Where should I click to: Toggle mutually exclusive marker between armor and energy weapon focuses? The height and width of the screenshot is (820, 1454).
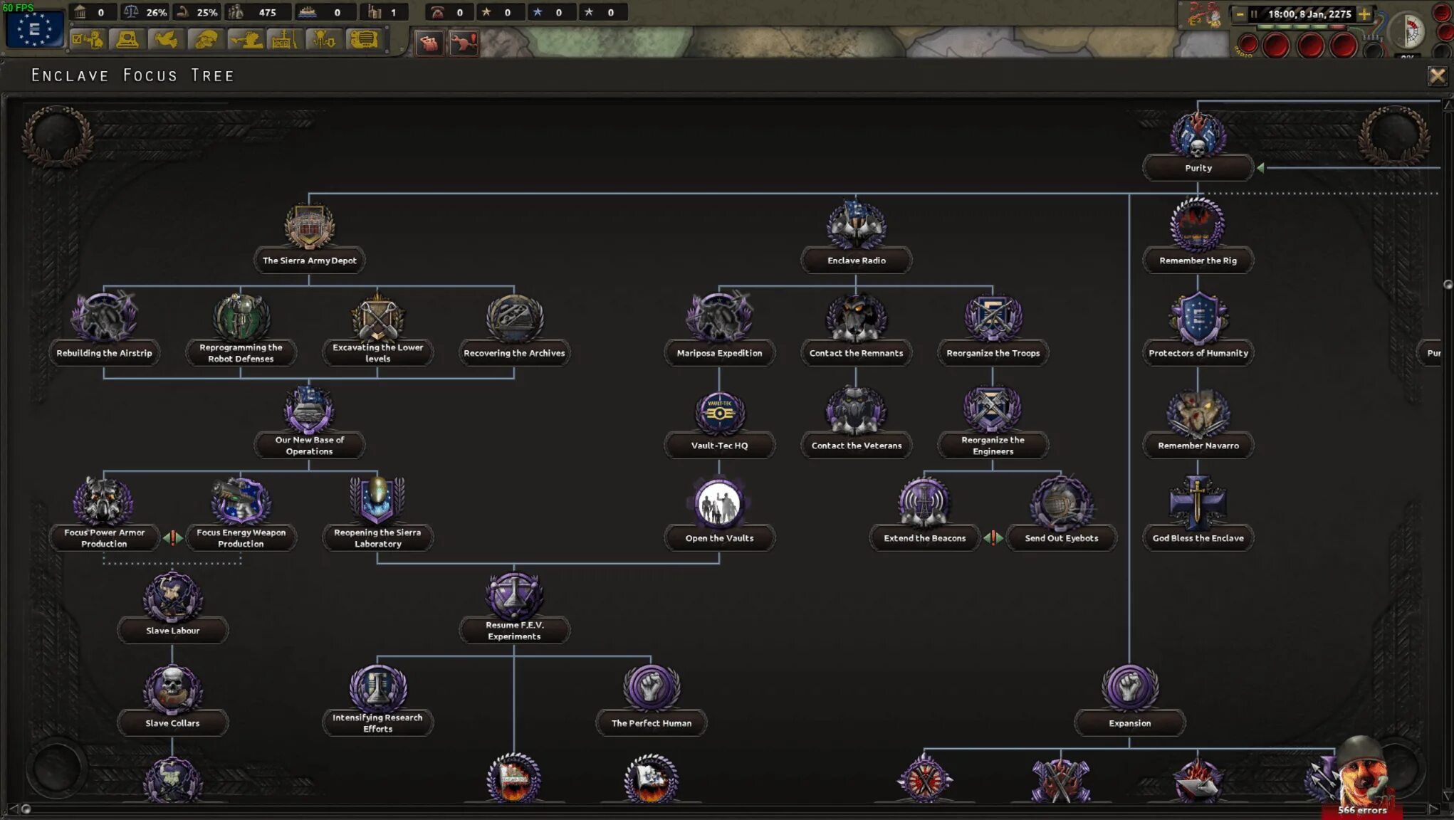(172, 538)
